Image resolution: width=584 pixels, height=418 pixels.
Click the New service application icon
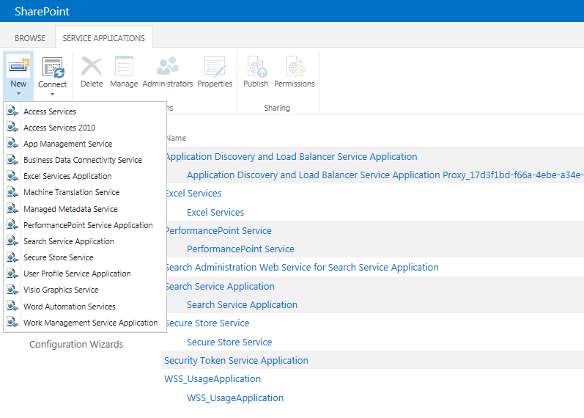coord(18,67)
